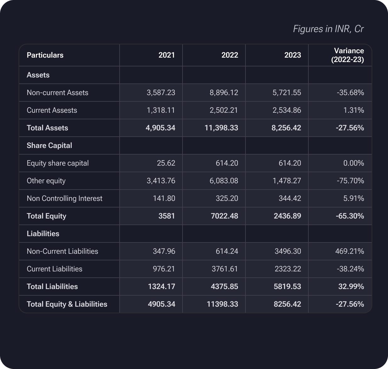Select the Assets section row label

point(38,75)
